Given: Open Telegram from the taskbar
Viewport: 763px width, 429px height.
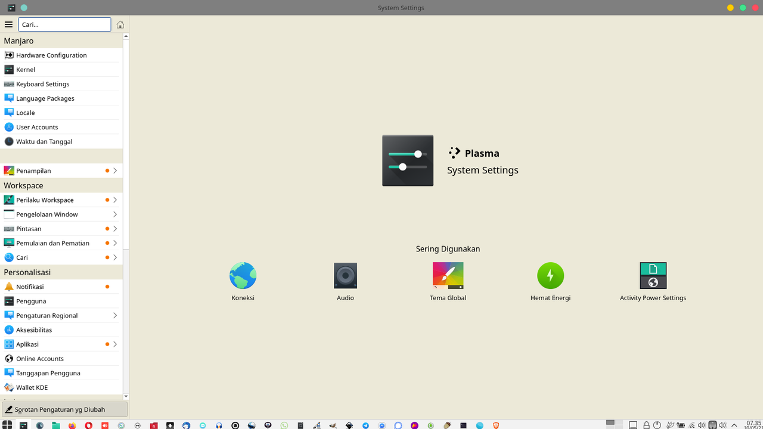Looking at the screenshot, I should click(365, 425).
